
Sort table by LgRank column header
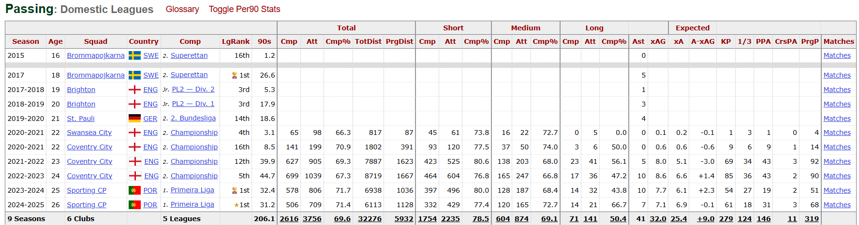click(236, 41)
